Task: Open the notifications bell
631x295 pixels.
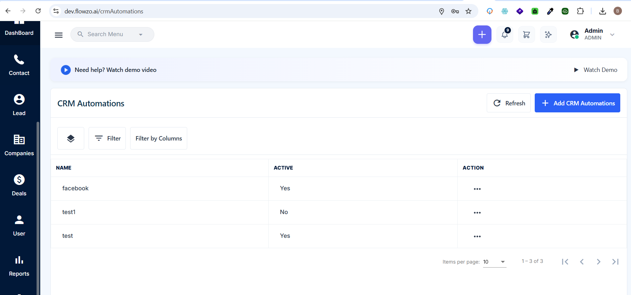Action: 505,34
